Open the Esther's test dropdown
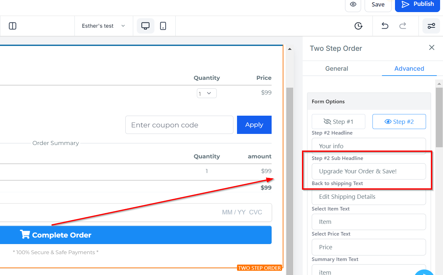Viewport: 443px width, 275px height. 103,26
